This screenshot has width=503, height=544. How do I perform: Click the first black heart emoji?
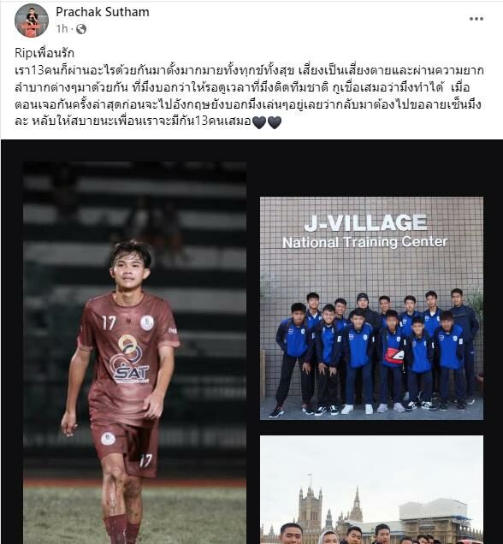[259, 122]
